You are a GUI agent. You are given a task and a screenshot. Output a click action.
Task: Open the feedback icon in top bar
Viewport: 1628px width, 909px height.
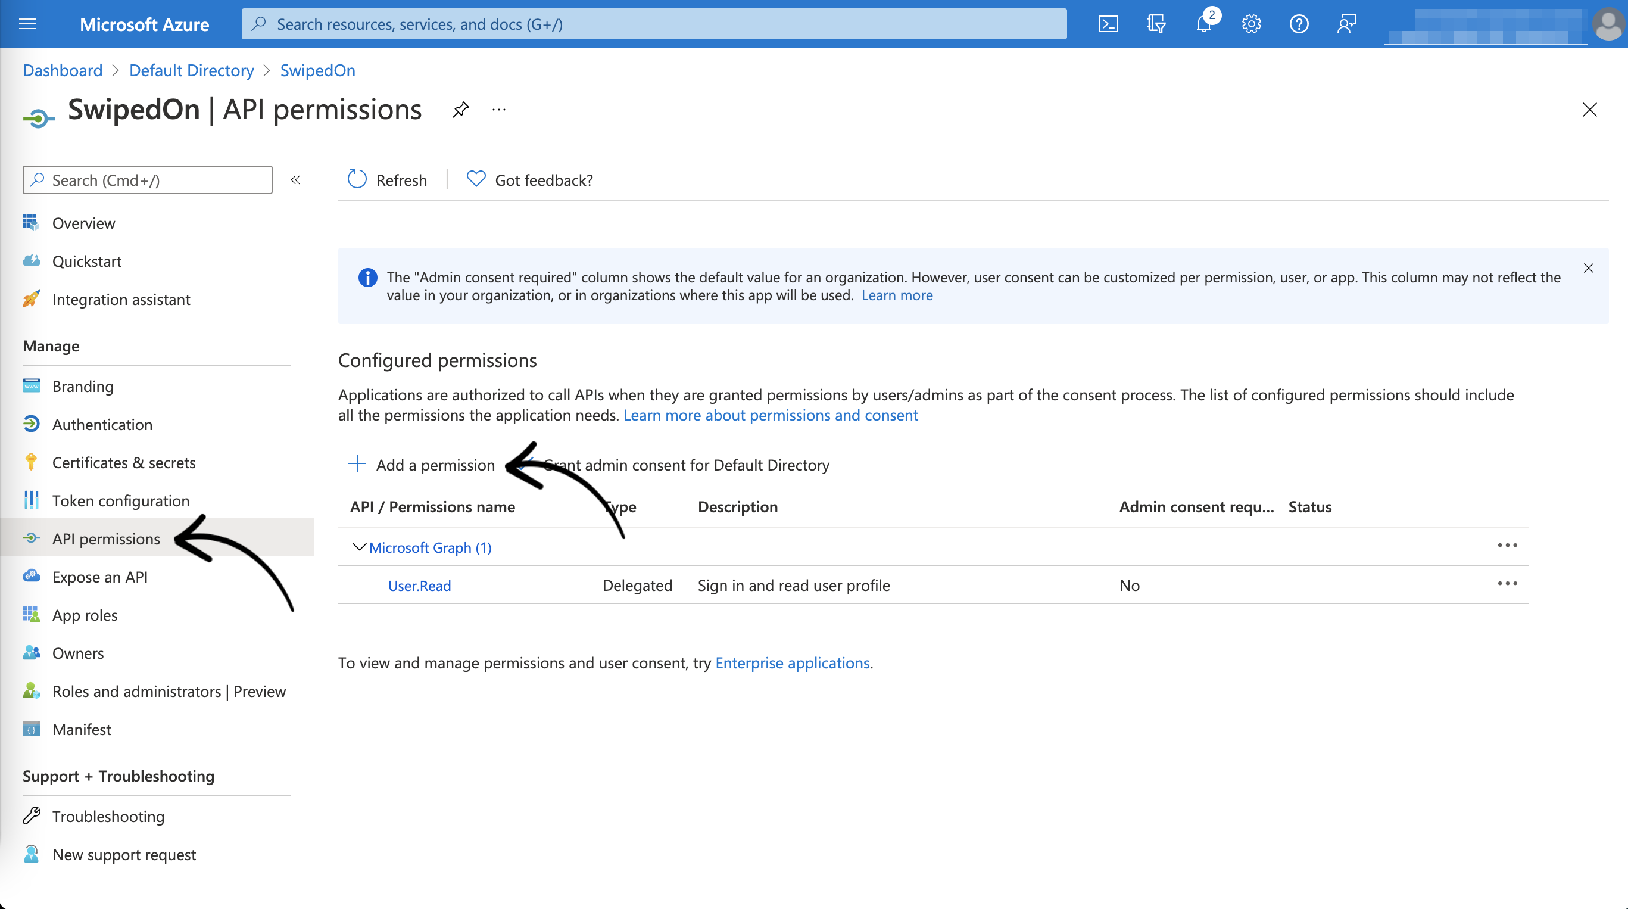point(1347,24)
